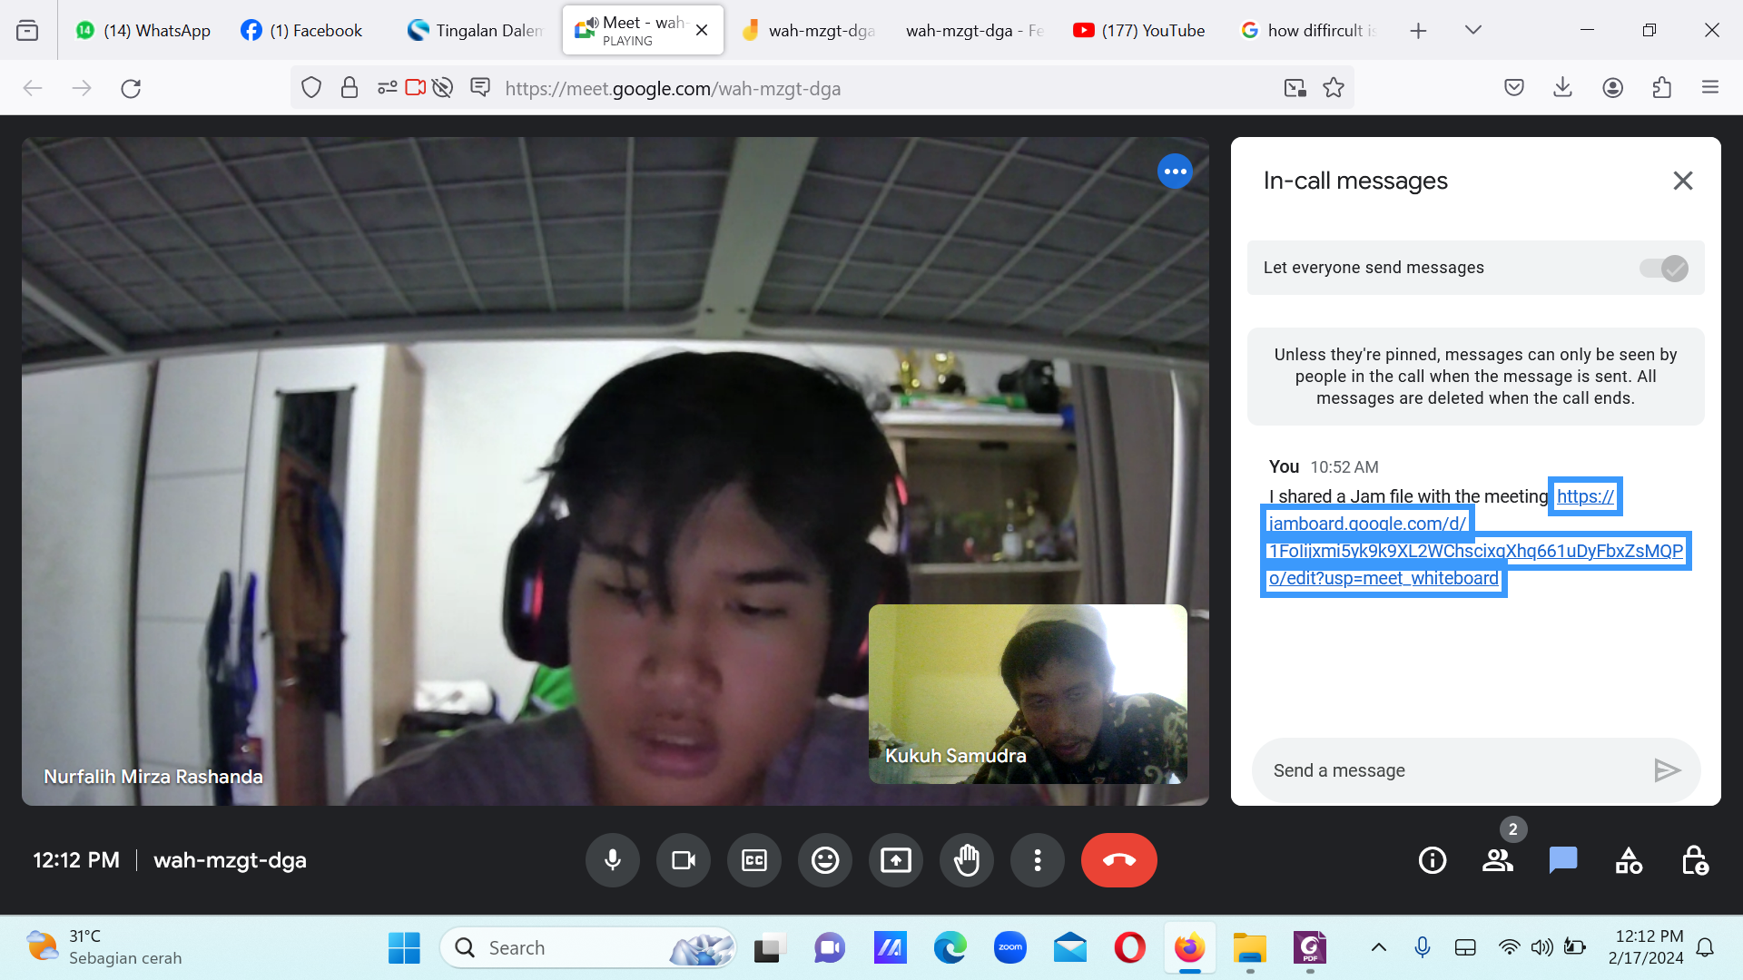This screenshot has height=980, width=1743.
Task: Open the emoji reactions button
Action: tap(825, 860)
